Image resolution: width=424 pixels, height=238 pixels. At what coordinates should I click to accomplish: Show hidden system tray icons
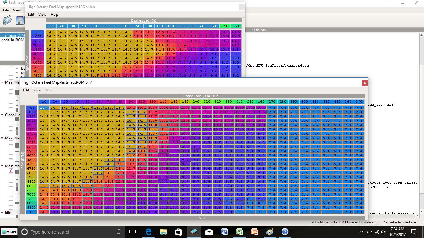click(x=362, y=232)
